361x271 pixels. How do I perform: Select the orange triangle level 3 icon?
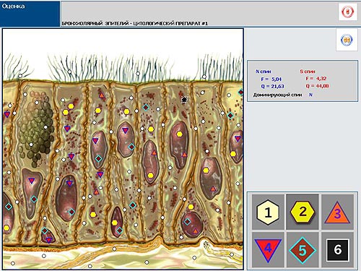(x=337, y=212)
